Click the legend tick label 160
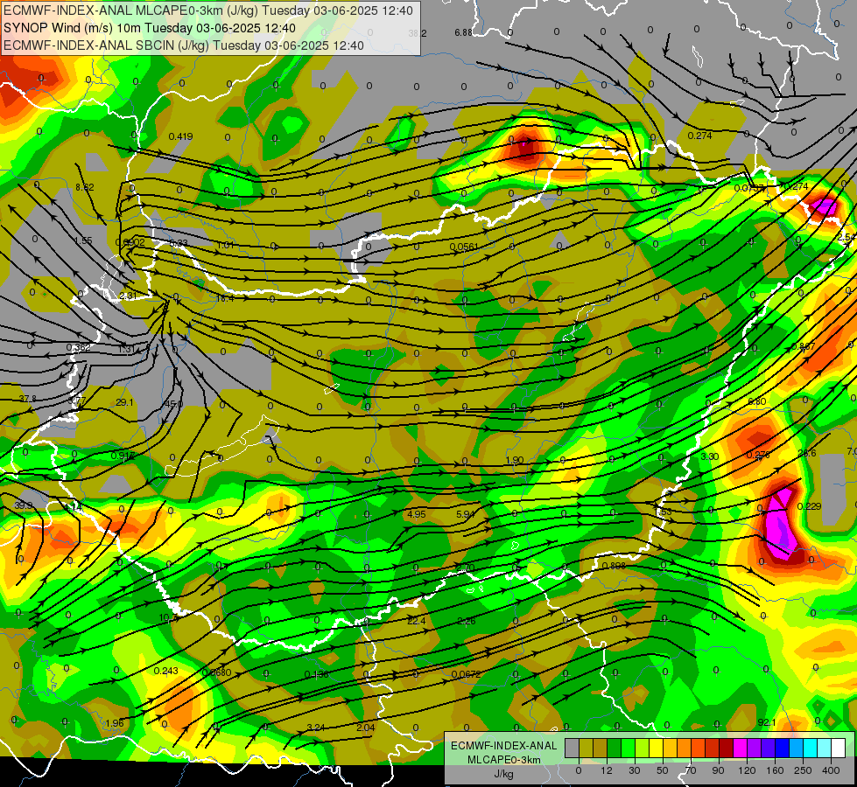857x787 pixels. (775, 770)
